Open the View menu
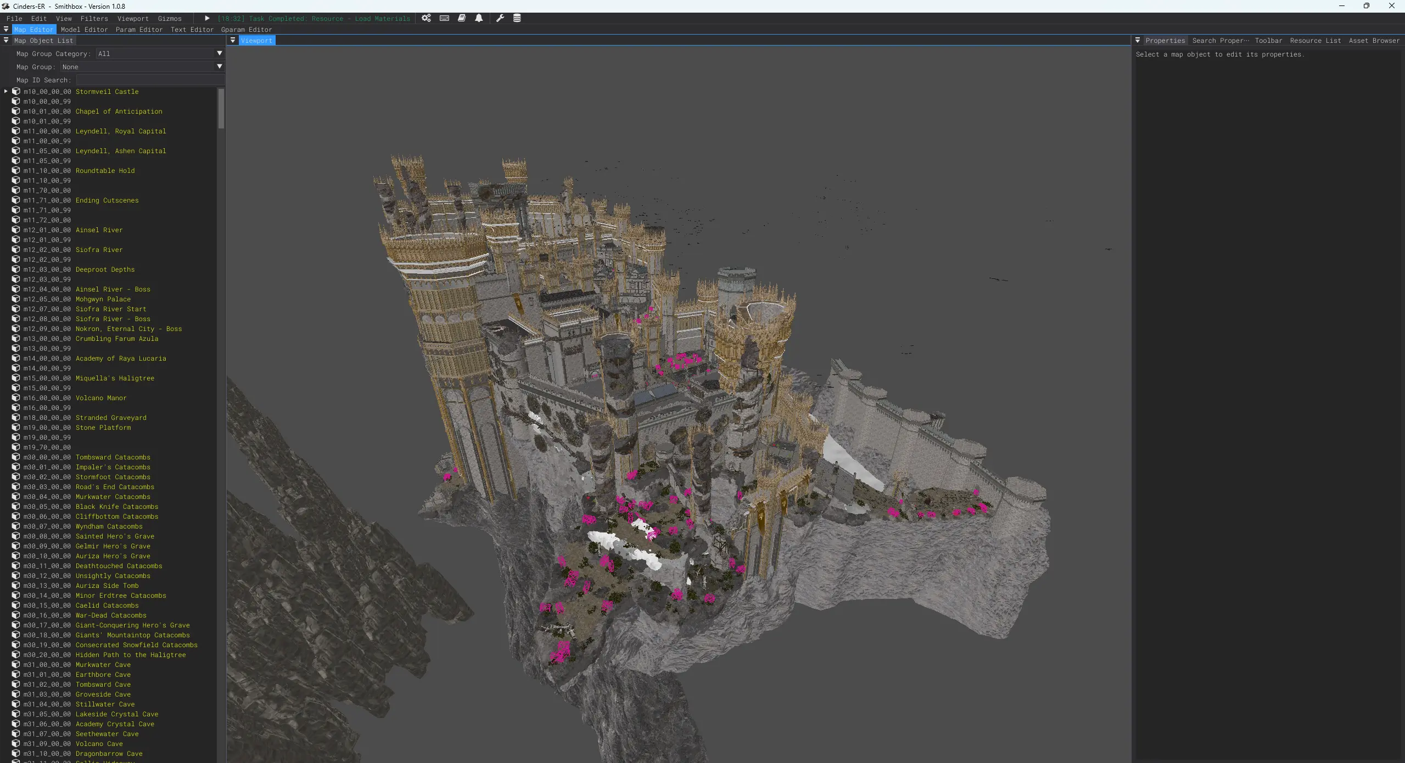Image resolution: width=1405 pixels, height=763 pixels. (64, 19)
